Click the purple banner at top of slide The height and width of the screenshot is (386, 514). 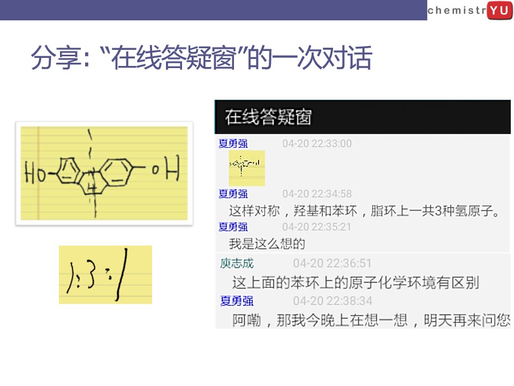pos(214,10)
